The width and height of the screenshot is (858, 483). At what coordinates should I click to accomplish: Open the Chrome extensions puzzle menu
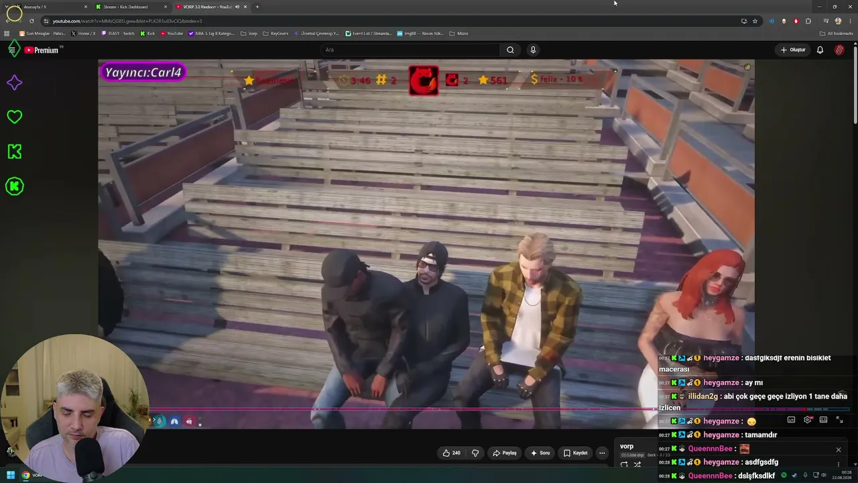point(808,21)
